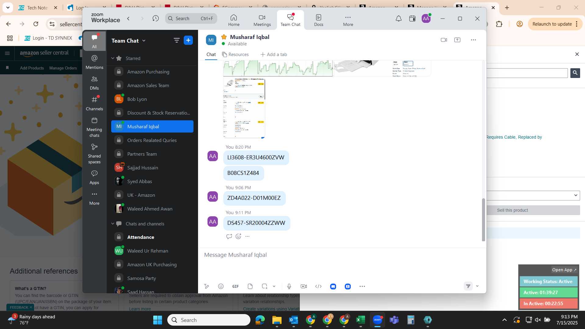
Task: Click the share screen icon in chat header
Action: click(457, 40)
